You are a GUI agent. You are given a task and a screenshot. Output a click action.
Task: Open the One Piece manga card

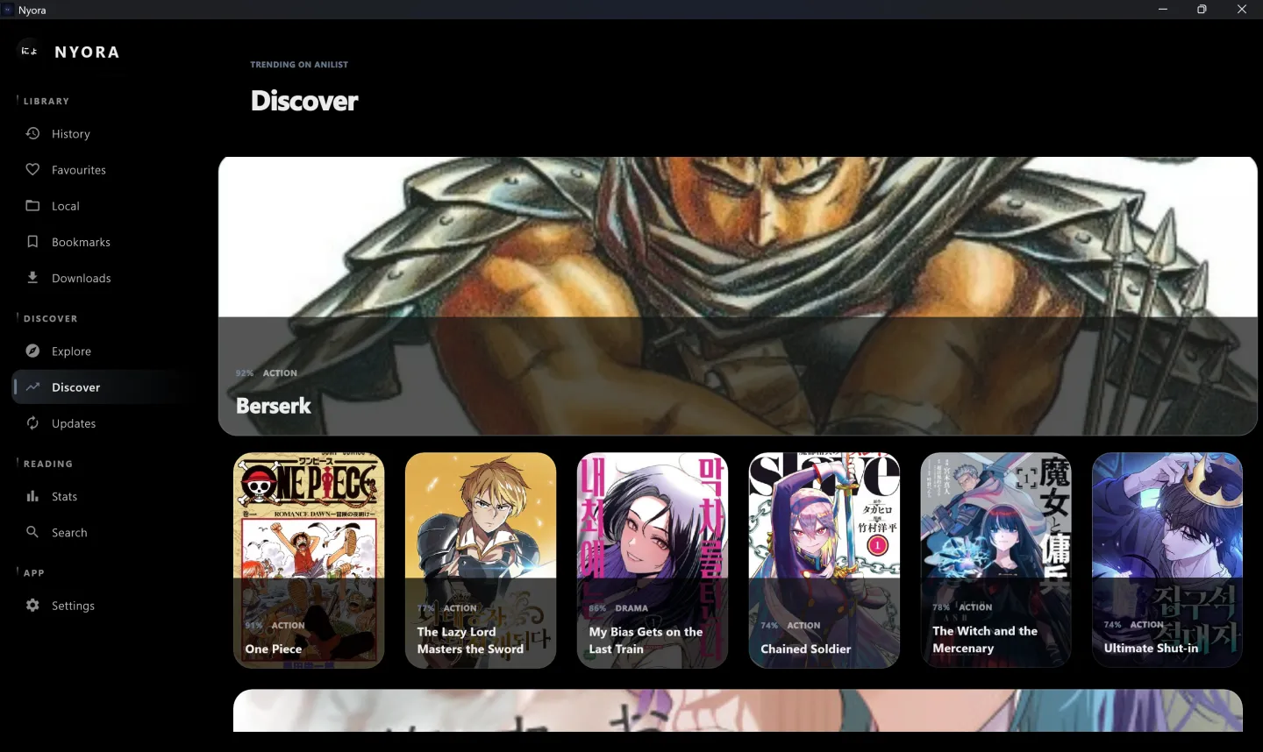click(309, 560)
